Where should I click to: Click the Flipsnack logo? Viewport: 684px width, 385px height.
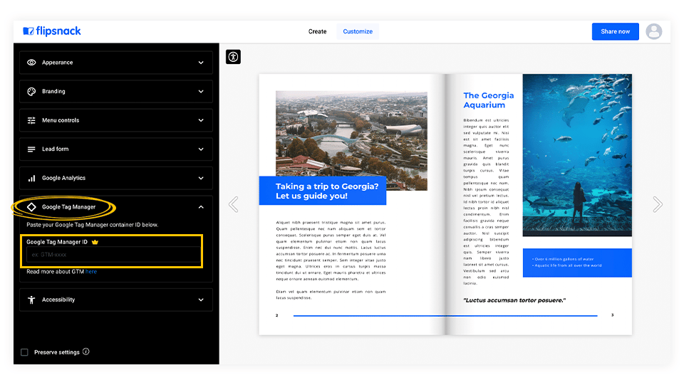click(52, 31)
